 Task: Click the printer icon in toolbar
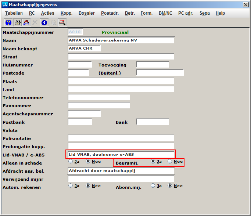click(x=17, y=22)
